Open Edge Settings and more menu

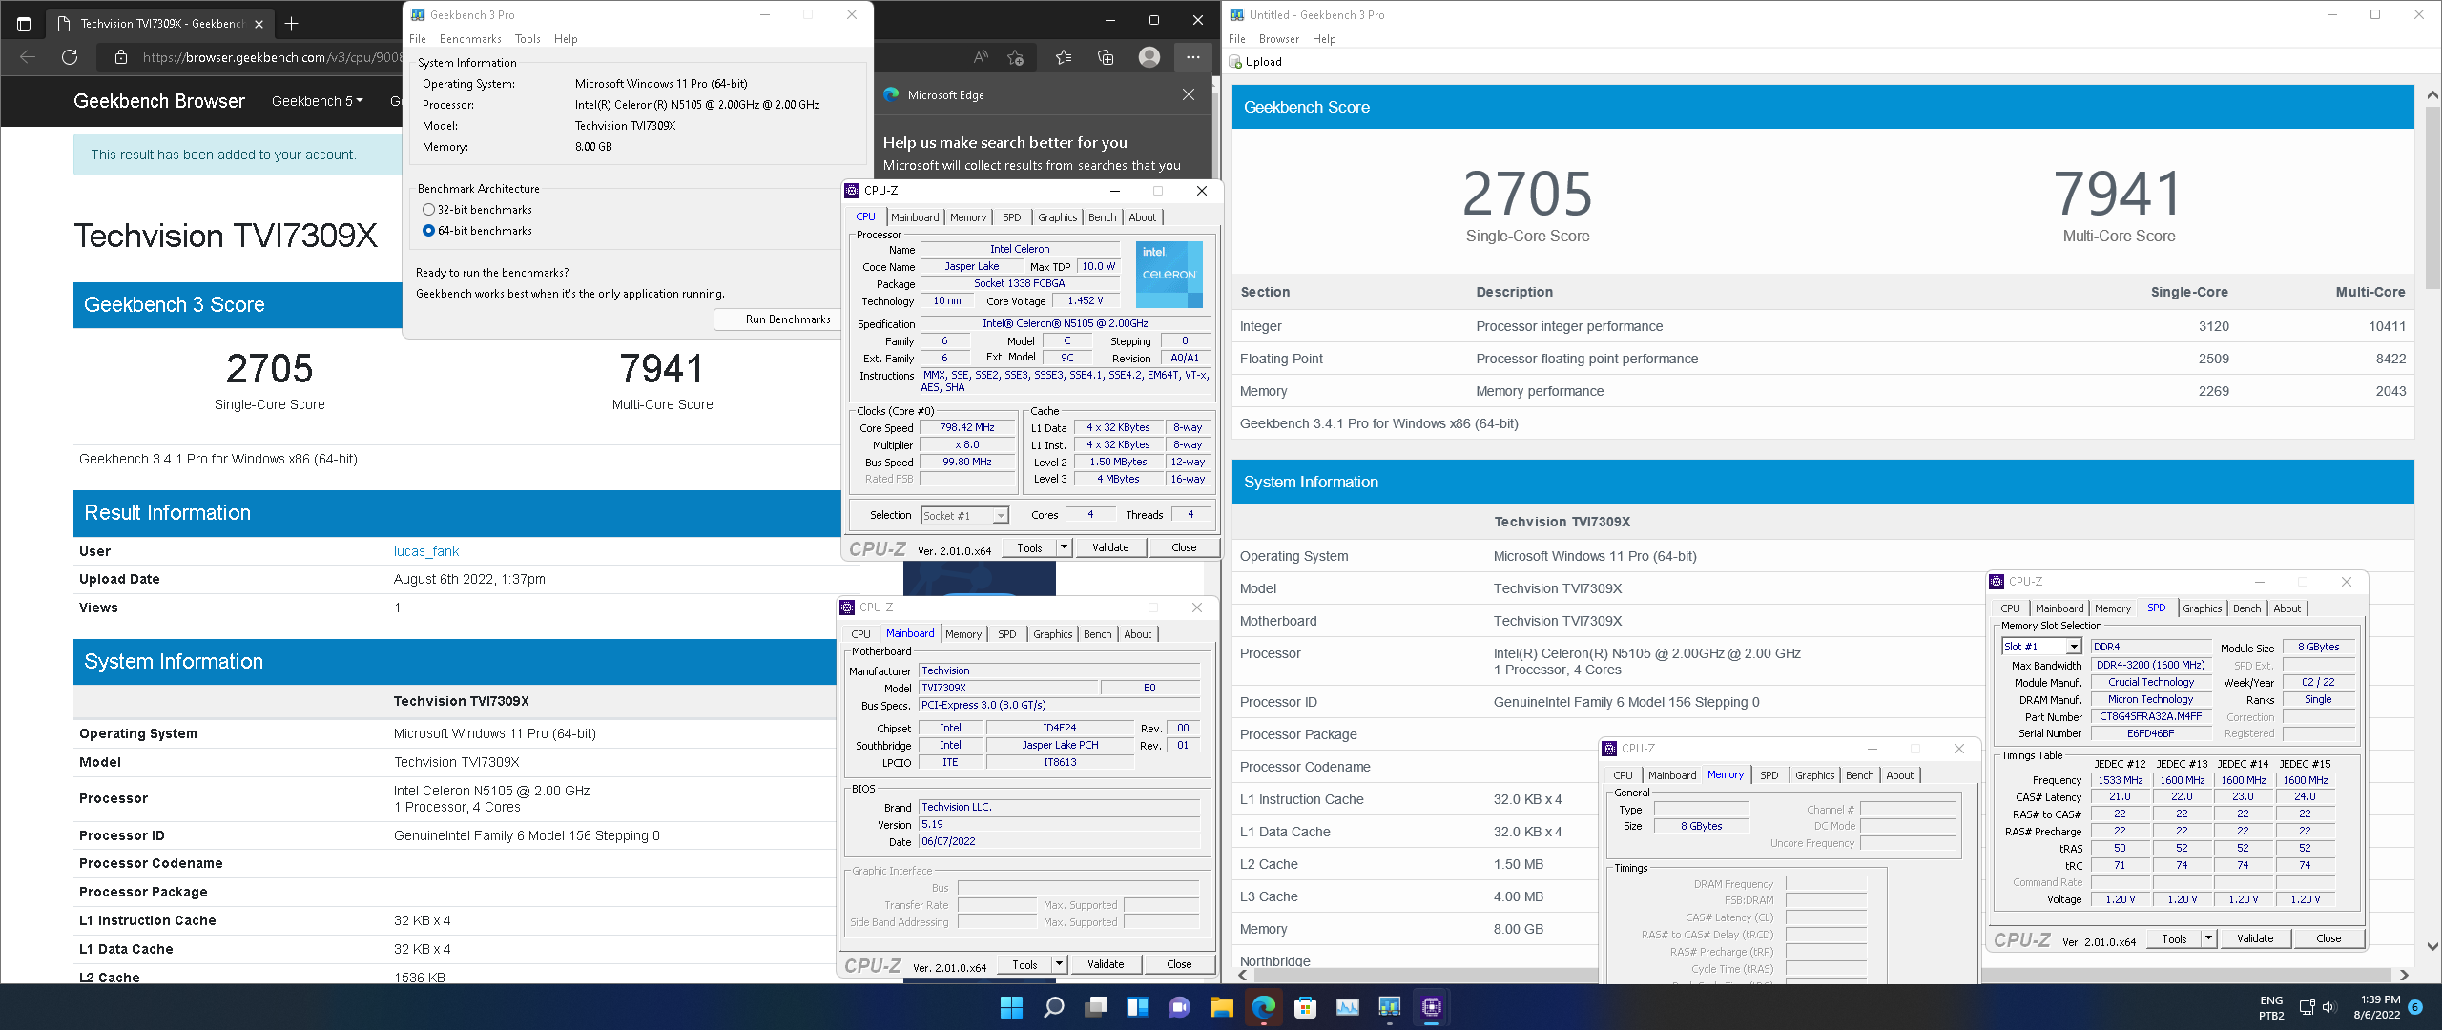(x=1192, y=57)
